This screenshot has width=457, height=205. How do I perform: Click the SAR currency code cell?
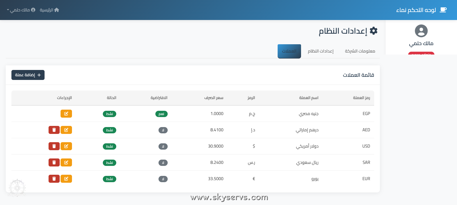point(366,162)
